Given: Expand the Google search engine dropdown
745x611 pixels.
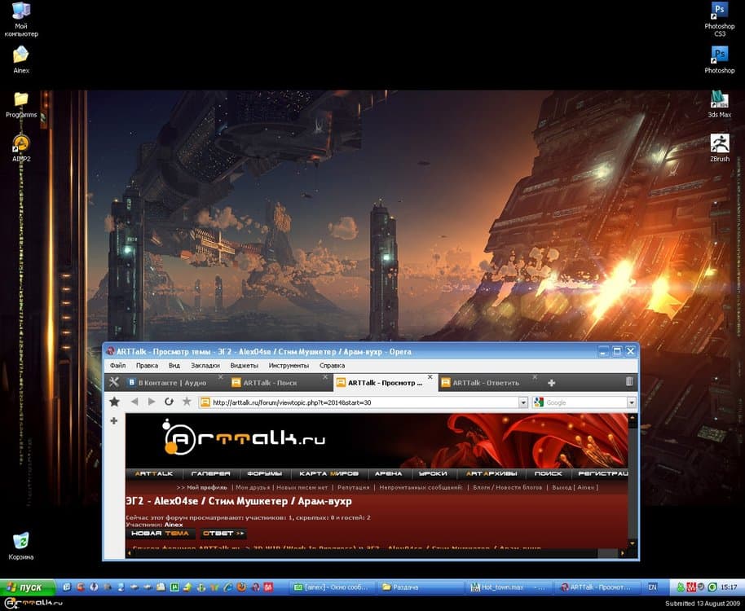Looking at the screenshot, I should tap(631, 402).
